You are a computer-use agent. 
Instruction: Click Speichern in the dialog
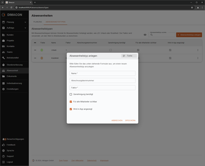pyautogui.click(x=130, y=120)
